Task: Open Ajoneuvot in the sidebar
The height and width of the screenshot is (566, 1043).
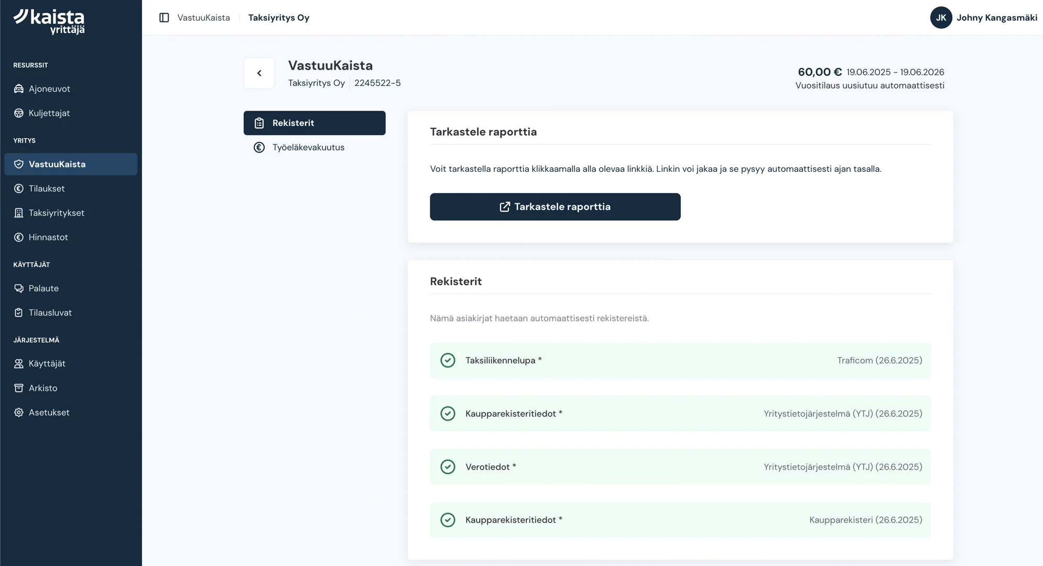Action: coord(71,89)
